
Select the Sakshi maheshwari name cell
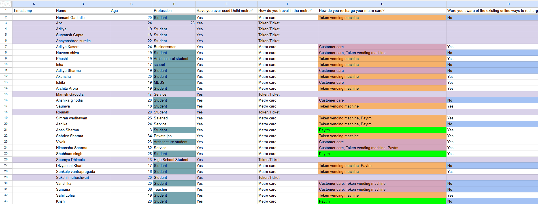point(82,177)
